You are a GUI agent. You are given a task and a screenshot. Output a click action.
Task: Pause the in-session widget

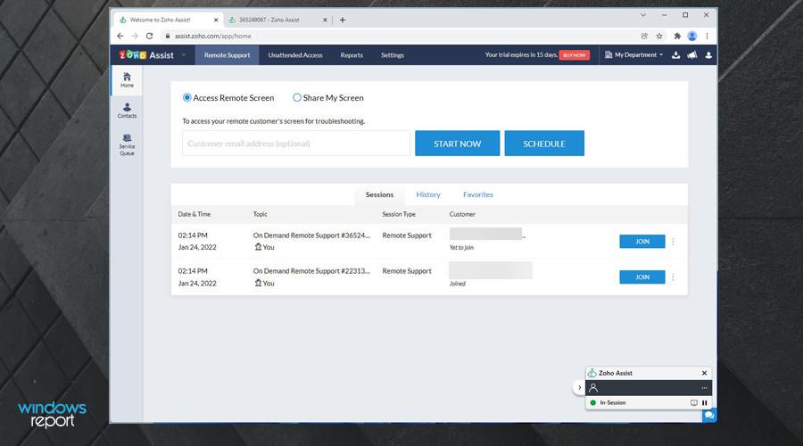[705, 403]
